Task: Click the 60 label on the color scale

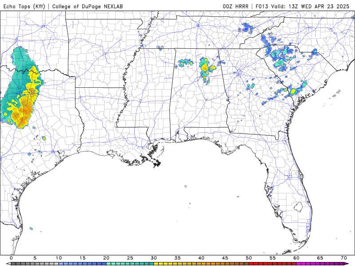Action: click(296, 258)
